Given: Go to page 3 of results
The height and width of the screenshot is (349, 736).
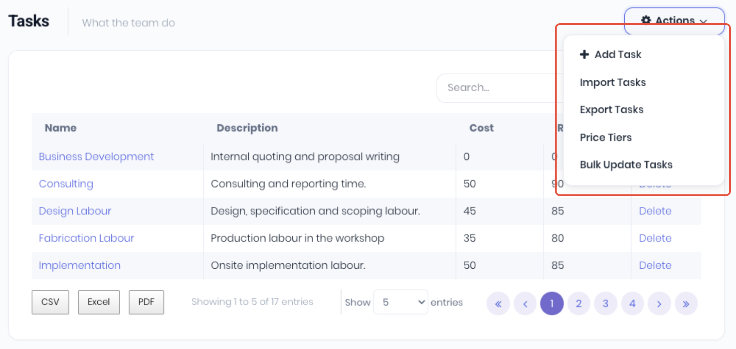Looking at the screenshot, I should click(x=605, y=303).
